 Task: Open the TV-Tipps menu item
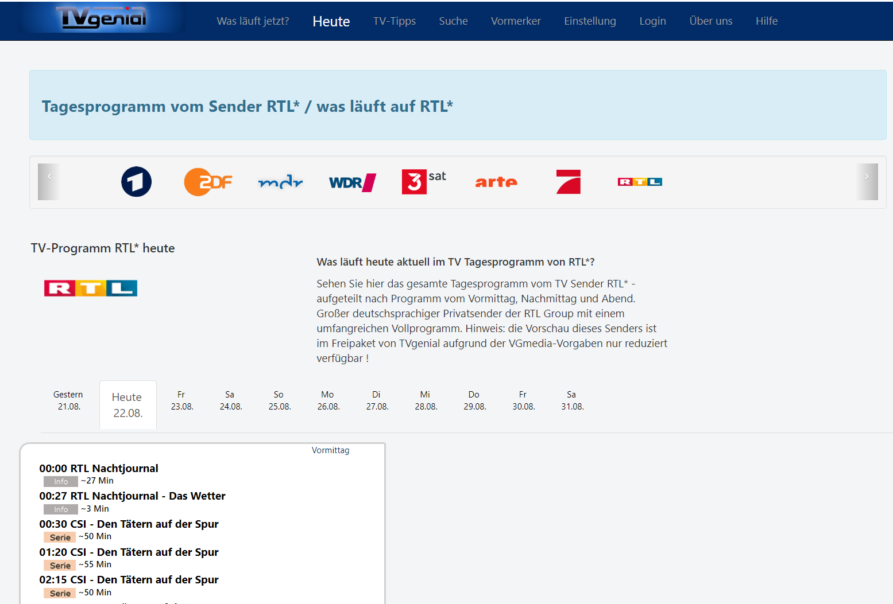(x=395, y=21)
